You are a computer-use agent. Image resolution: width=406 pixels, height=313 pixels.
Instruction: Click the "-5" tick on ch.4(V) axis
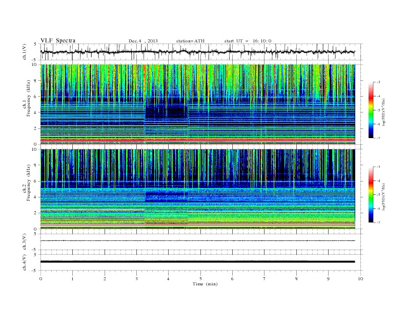point(35,271)
